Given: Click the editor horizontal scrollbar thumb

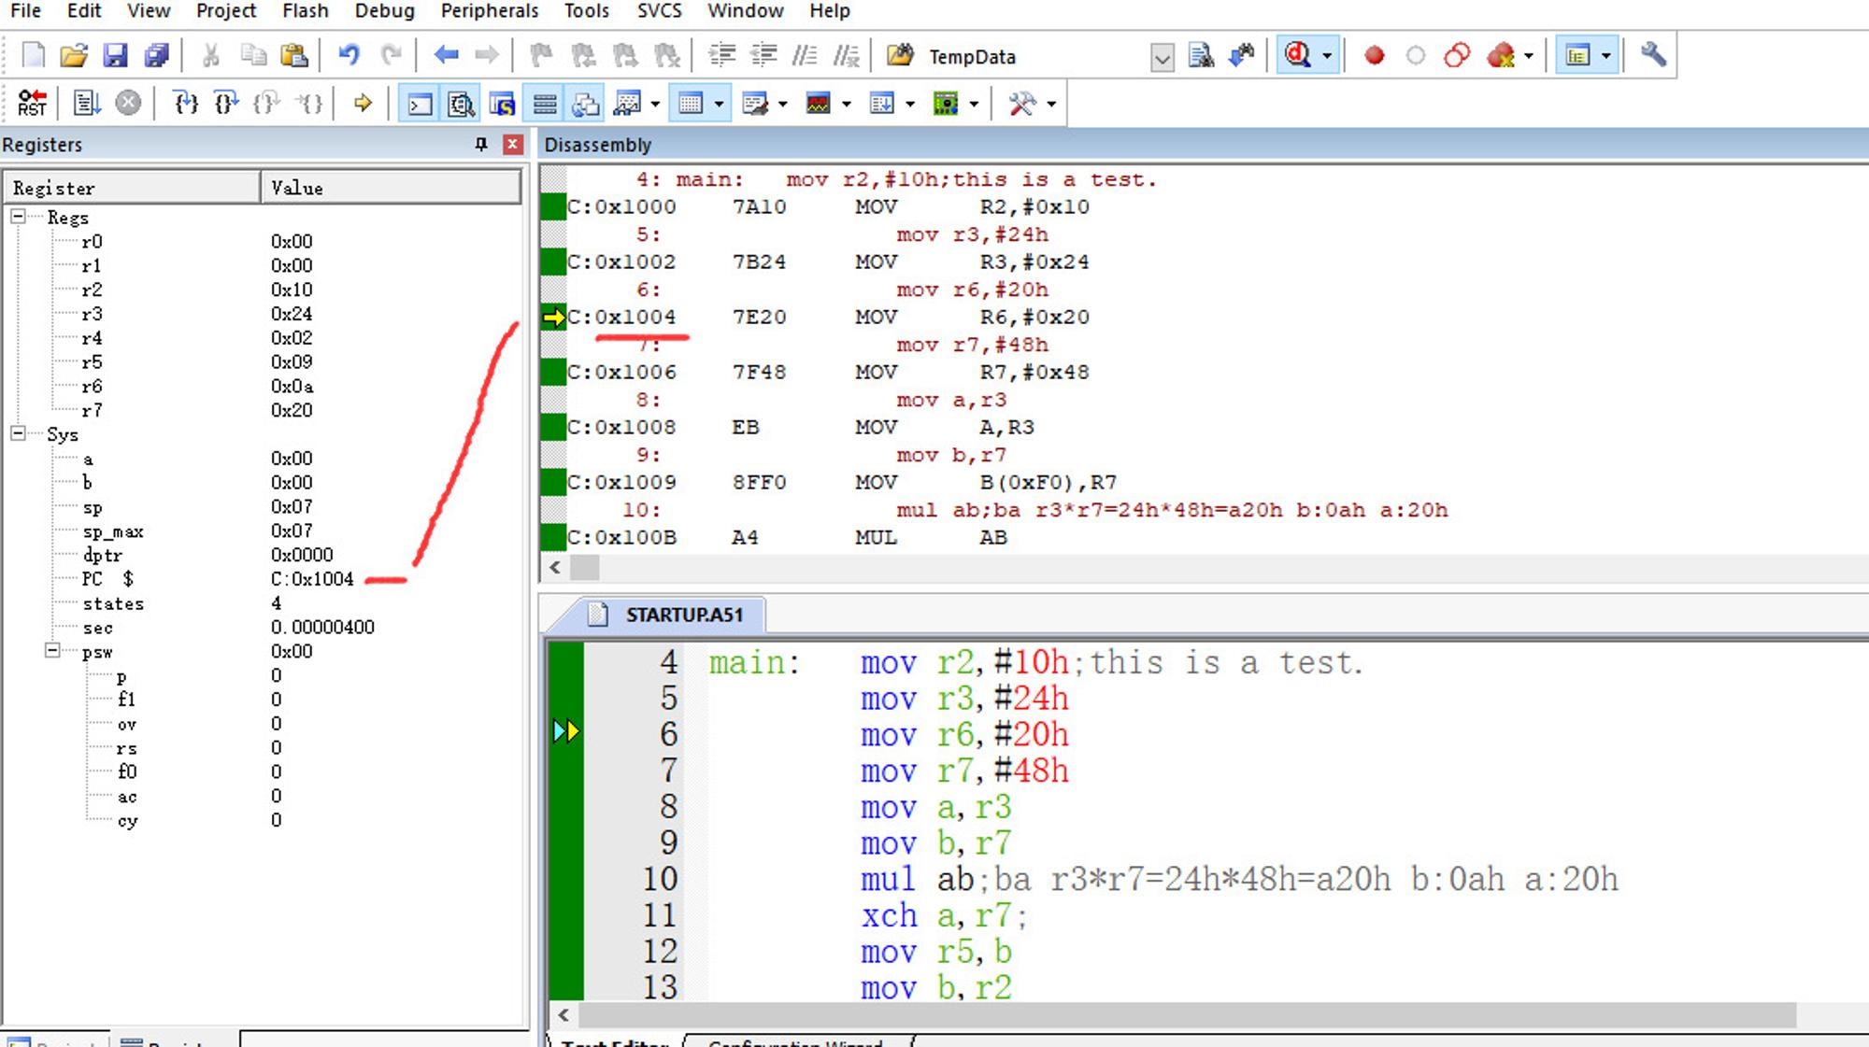Looking at the screenshot, I should point(1187,1015).
